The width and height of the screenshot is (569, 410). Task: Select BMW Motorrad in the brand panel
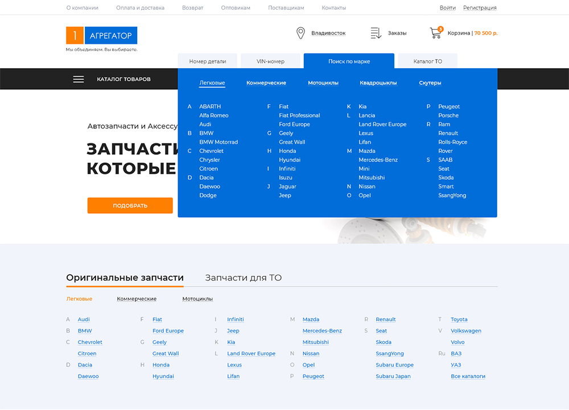tap(218, 142)
